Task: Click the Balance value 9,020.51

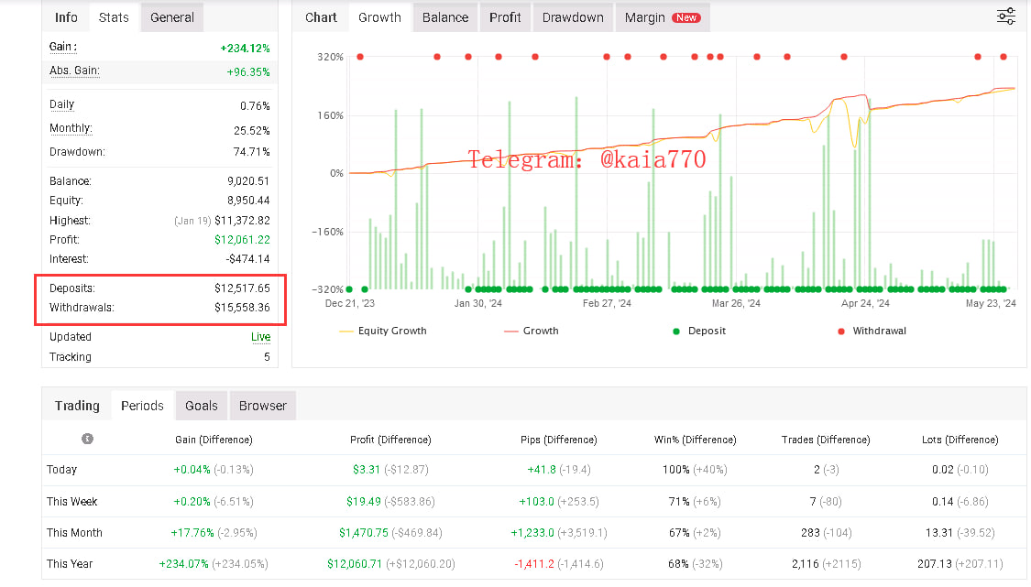Action: [x=248, y=181]
